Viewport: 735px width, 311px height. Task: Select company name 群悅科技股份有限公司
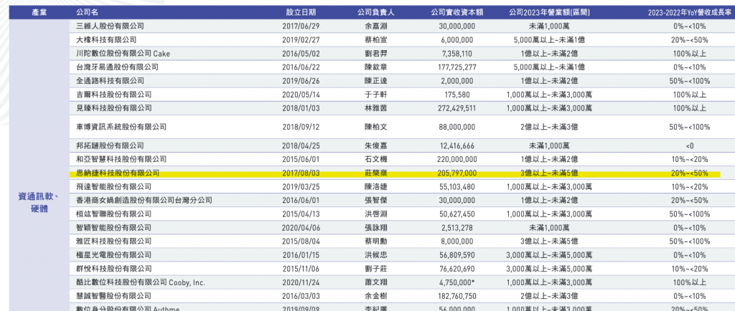(113, 269)
